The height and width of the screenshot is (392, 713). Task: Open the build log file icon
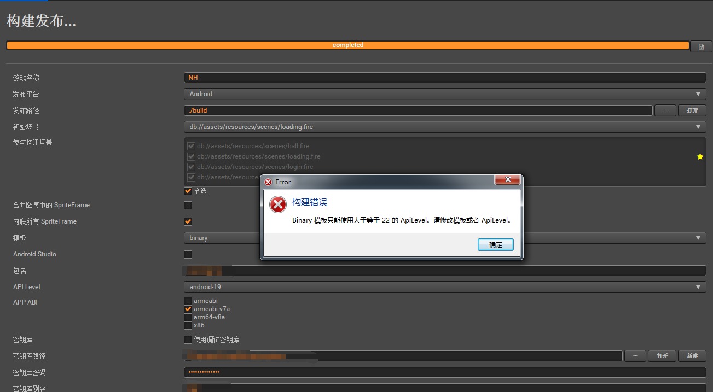tap(701, 46)
